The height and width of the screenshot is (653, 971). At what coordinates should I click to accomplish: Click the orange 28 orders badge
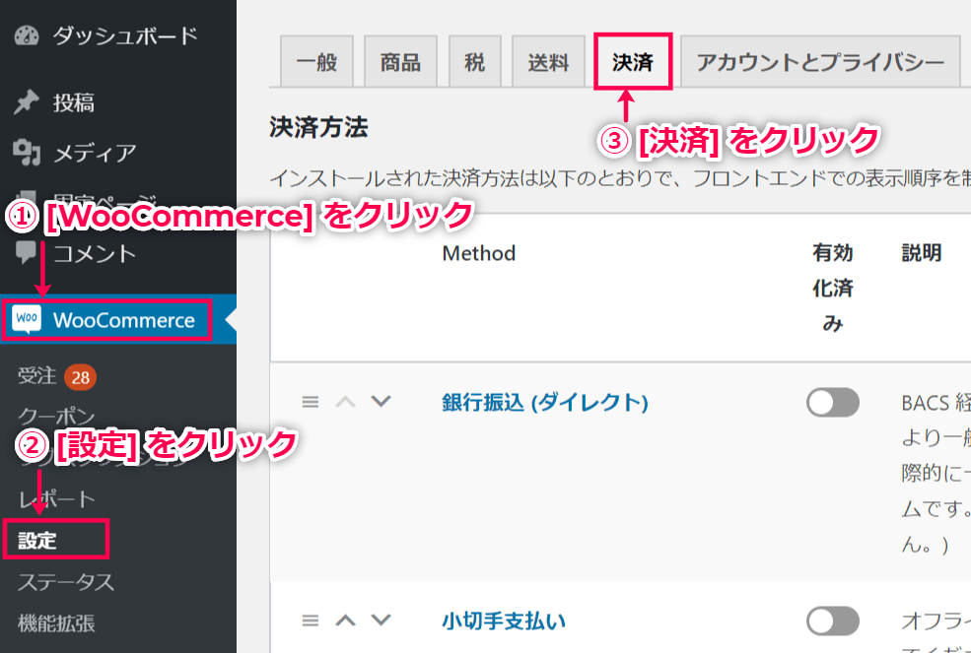coord(81,376)
